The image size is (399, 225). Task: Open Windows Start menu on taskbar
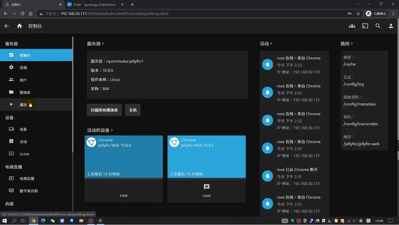4,221
